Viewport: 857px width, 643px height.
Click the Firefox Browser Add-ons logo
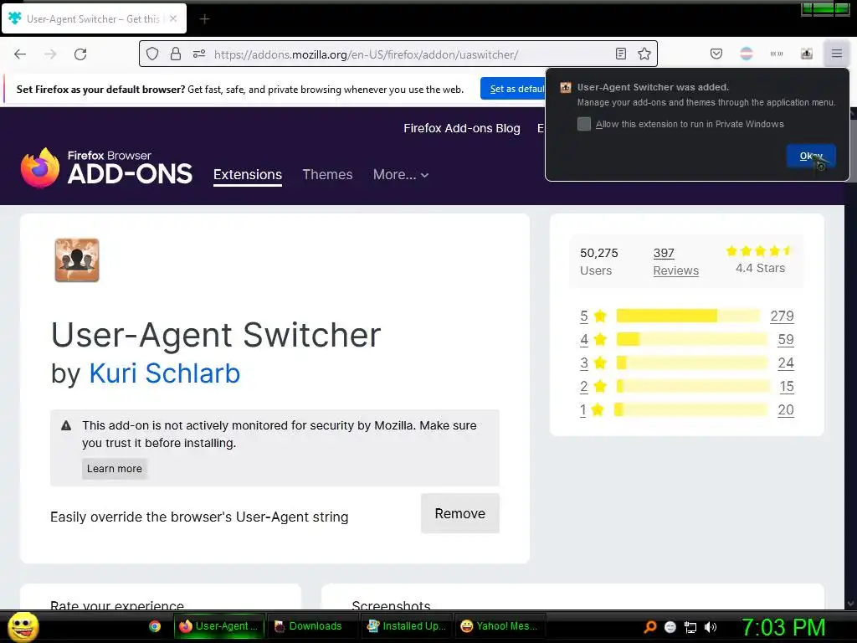[106, 167]
